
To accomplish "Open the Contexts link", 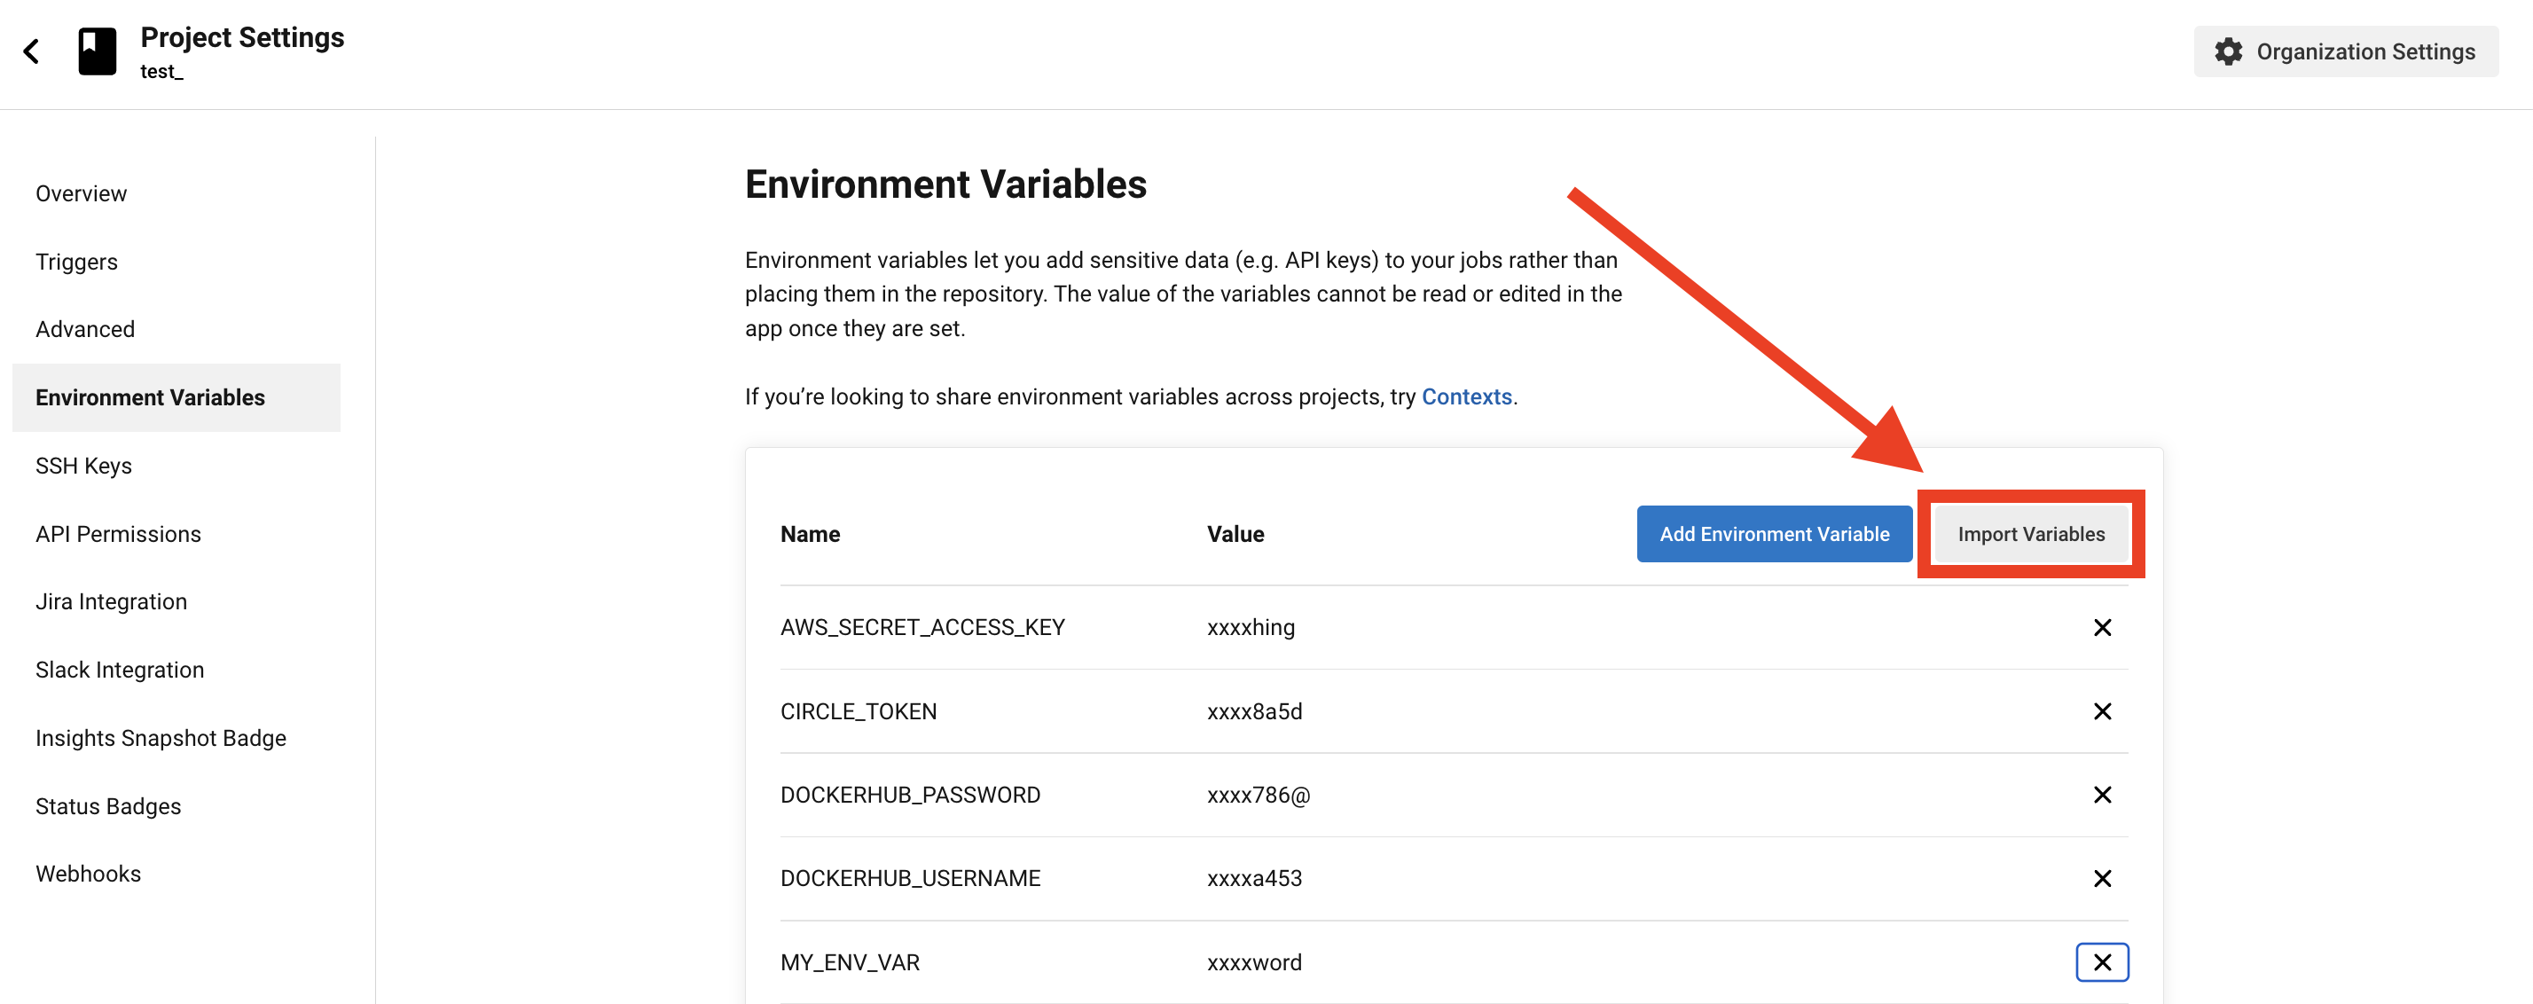I will 1466,396.
